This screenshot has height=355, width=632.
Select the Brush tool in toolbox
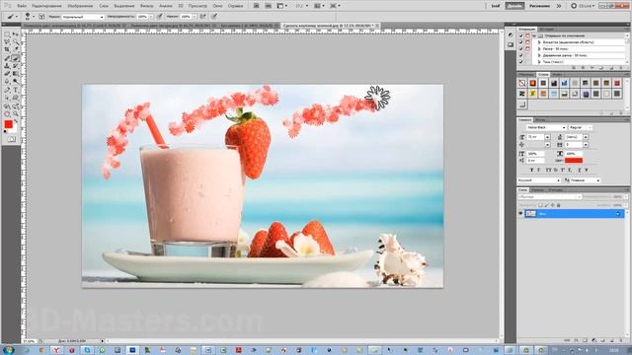[16, 58]
